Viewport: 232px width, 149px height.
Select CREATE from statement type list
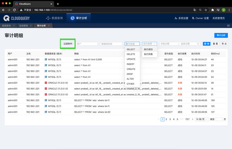pos(132,69)
